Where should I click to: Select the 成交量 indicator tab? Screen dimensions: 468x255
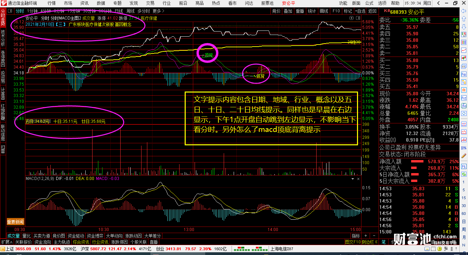click(14, 236)
